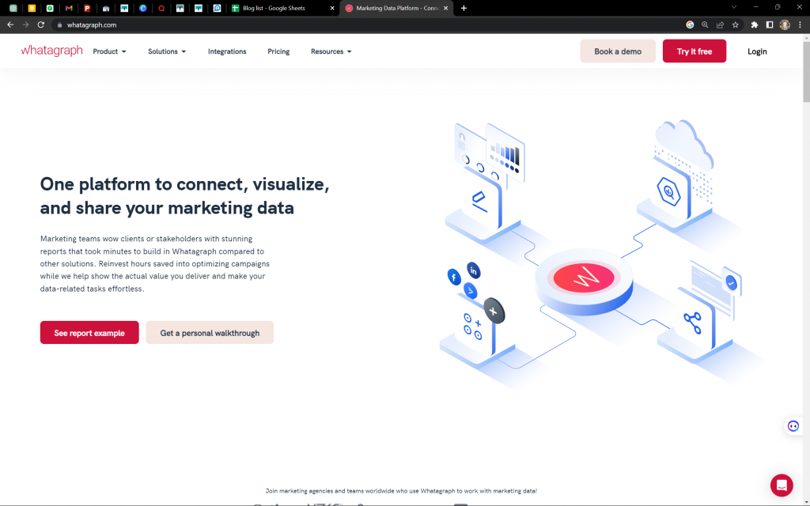Click the red W hub in illustration

click(584, 278)
